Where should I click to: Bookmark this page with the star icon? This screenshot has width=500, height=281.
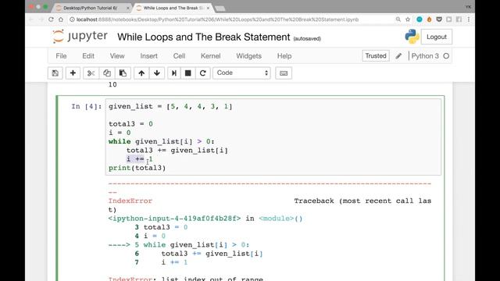click(x=408, y=20)
